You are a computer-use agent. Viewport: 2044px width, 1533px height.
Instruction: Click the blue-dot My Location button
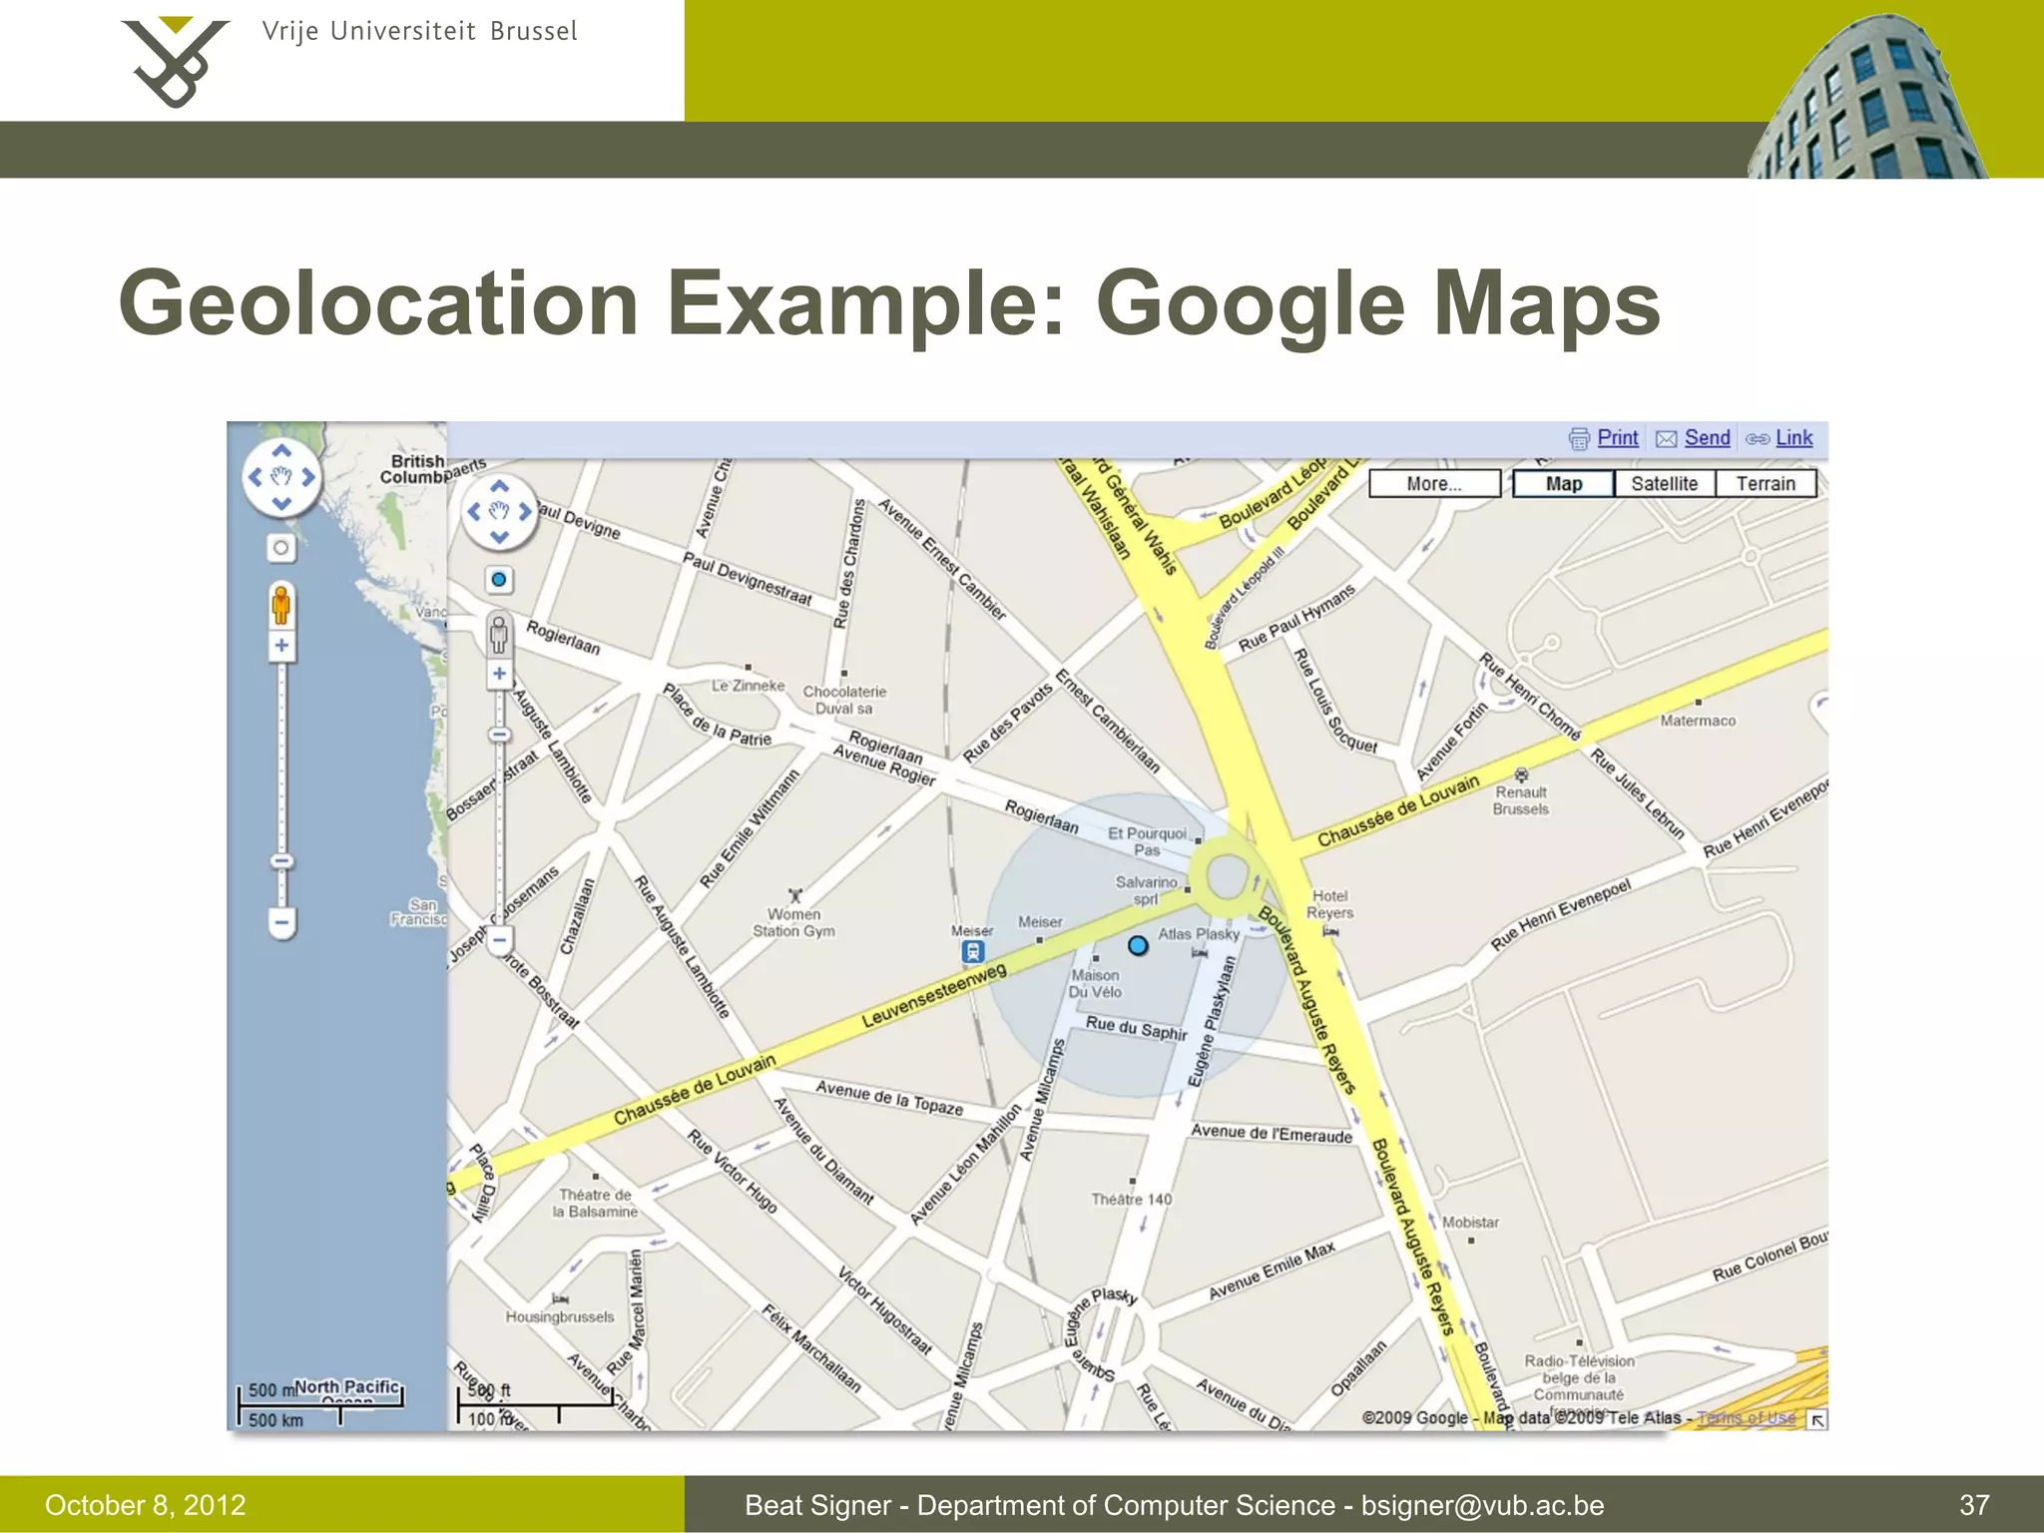[x=499, y=580]
